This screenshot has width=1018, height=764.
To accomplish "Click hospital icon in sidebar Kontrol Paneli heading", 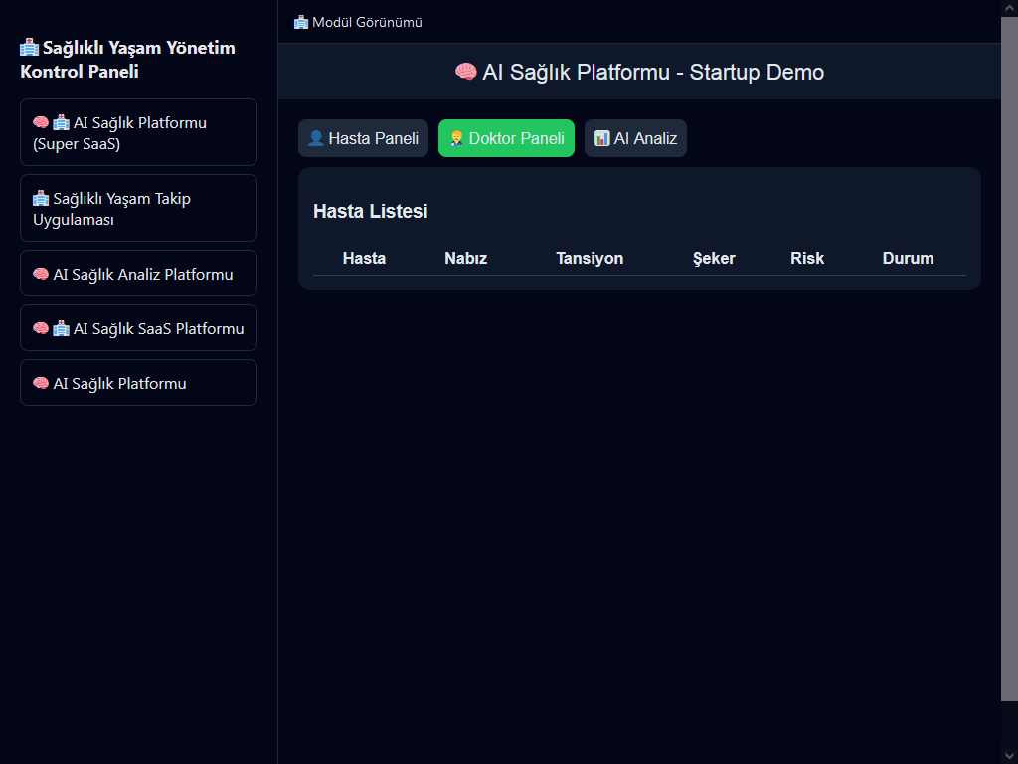I will click(x=30, y=48).
